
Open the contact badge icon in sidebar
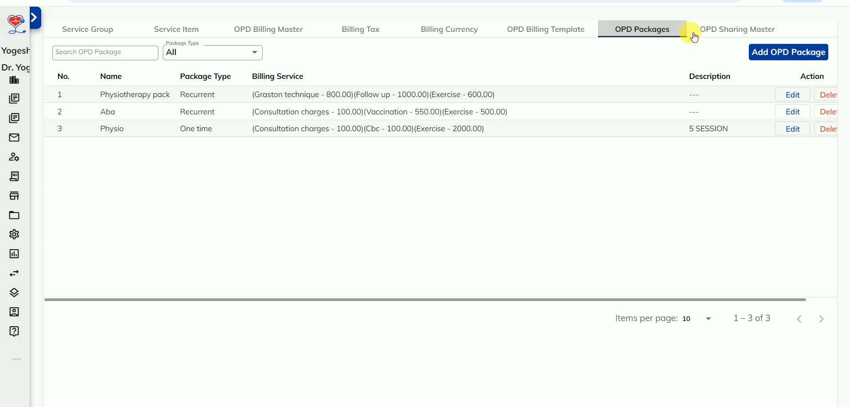14,312
